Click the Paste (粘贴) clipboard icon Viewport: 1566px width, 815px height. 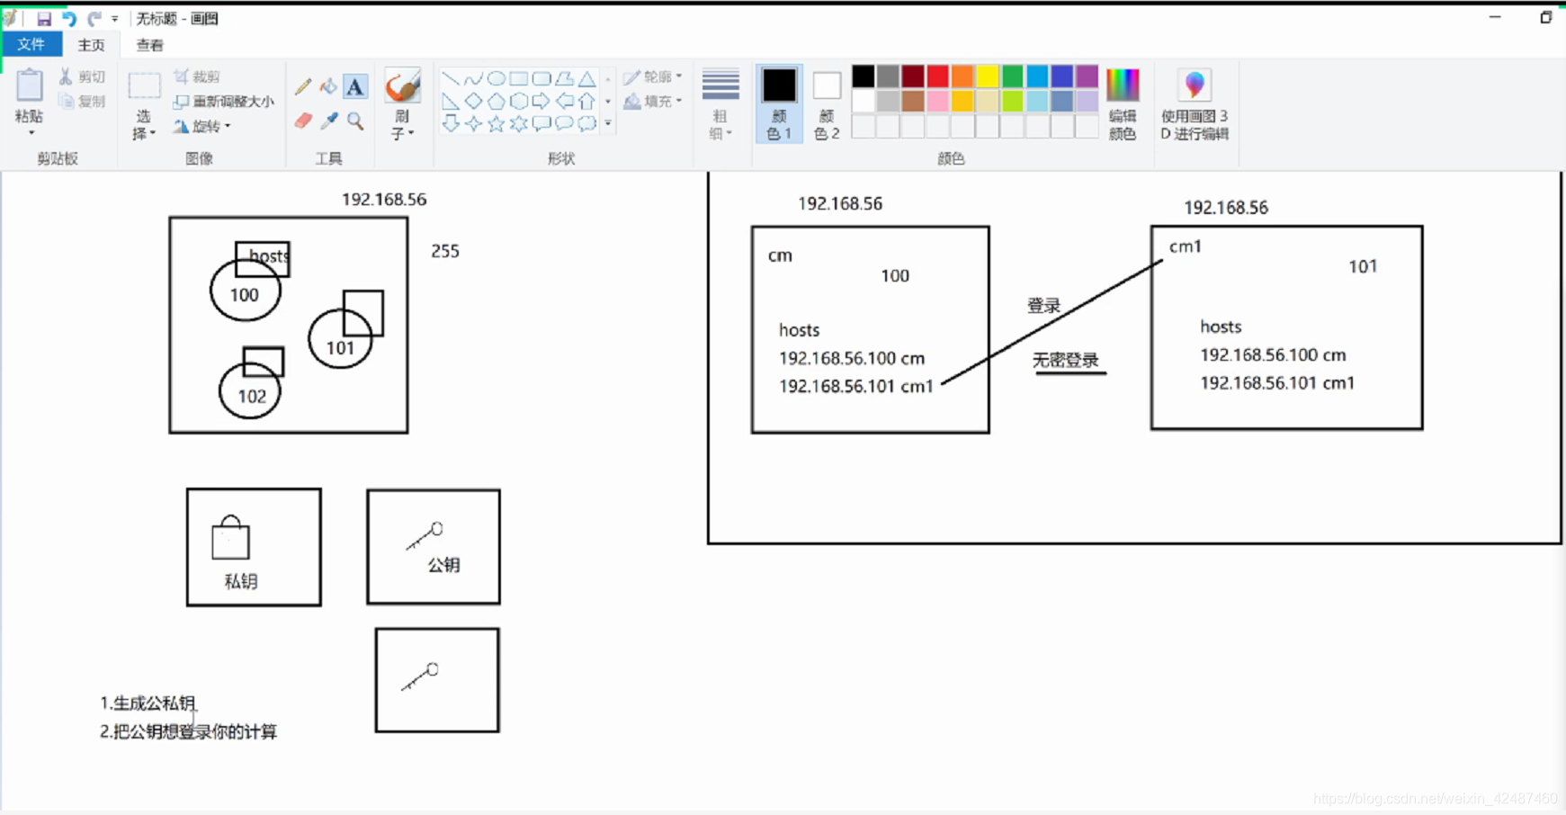point(30,85)
